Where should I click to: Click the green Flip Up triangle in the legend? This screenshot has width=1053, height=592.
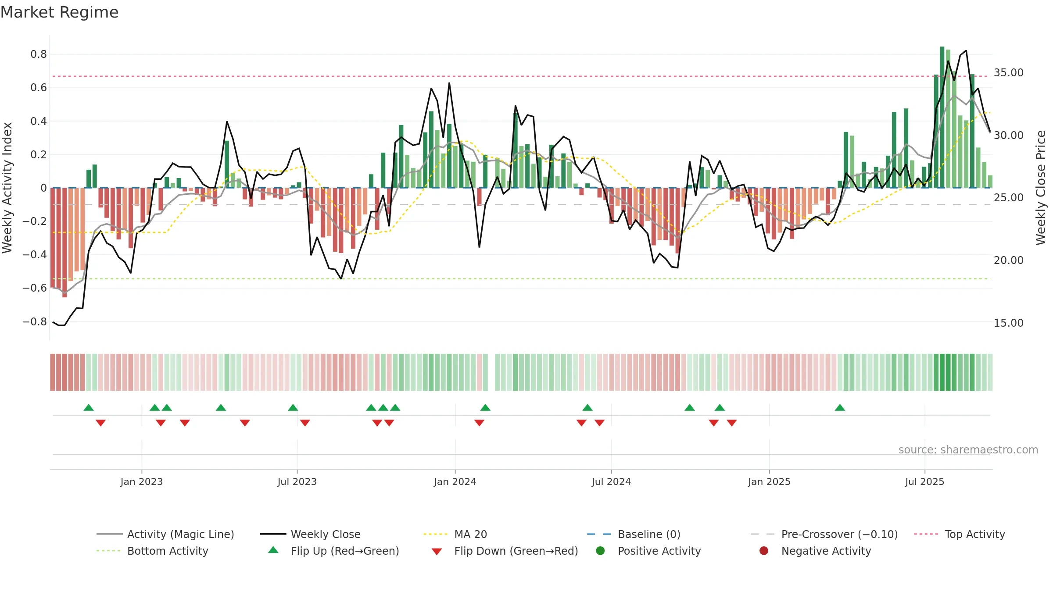pyautogui.click(x=273, y=550)
